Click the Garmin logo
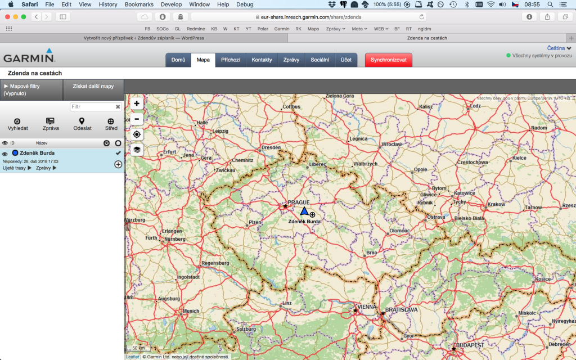This screenshot has height=360, width=576. coord(29,55)
